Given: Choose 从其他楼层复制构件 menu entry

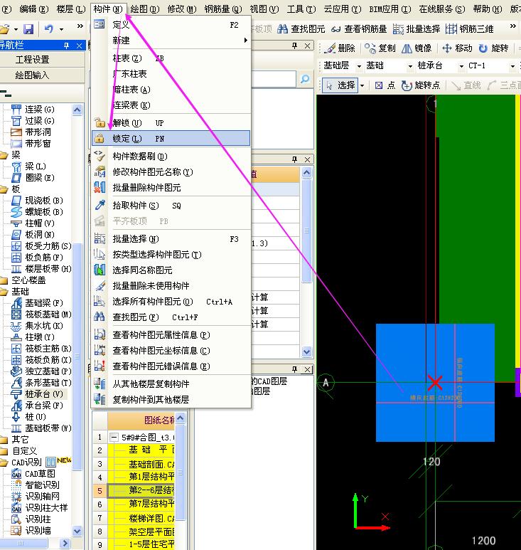Looking at the screenshot, I should pos(171,384).
